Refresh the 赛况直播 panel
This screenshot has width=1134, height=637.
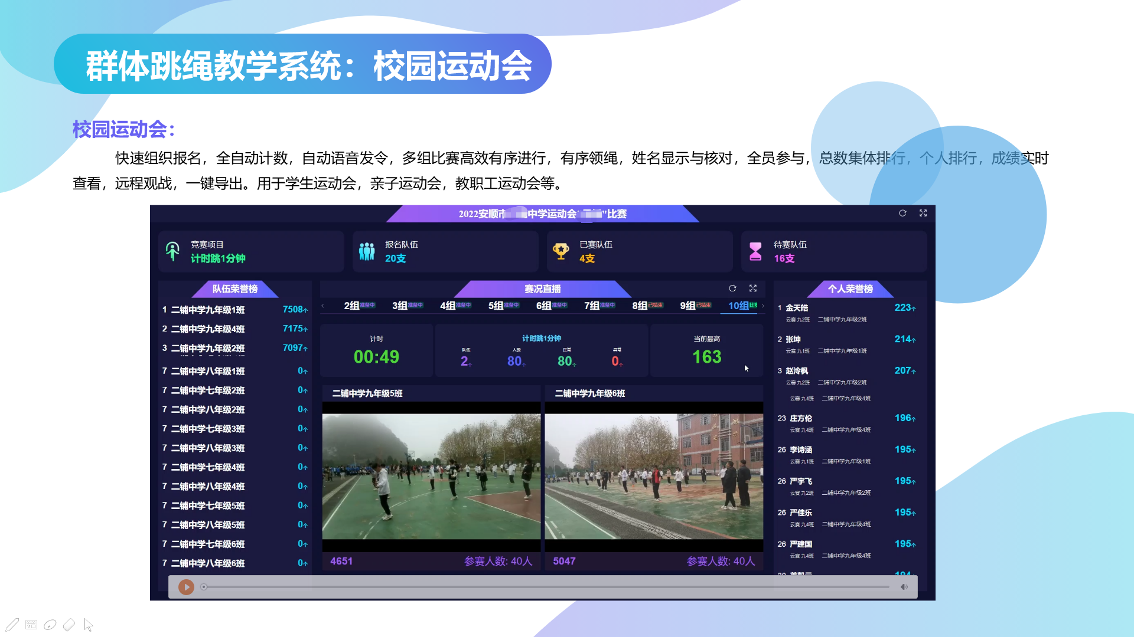(732, 288)
